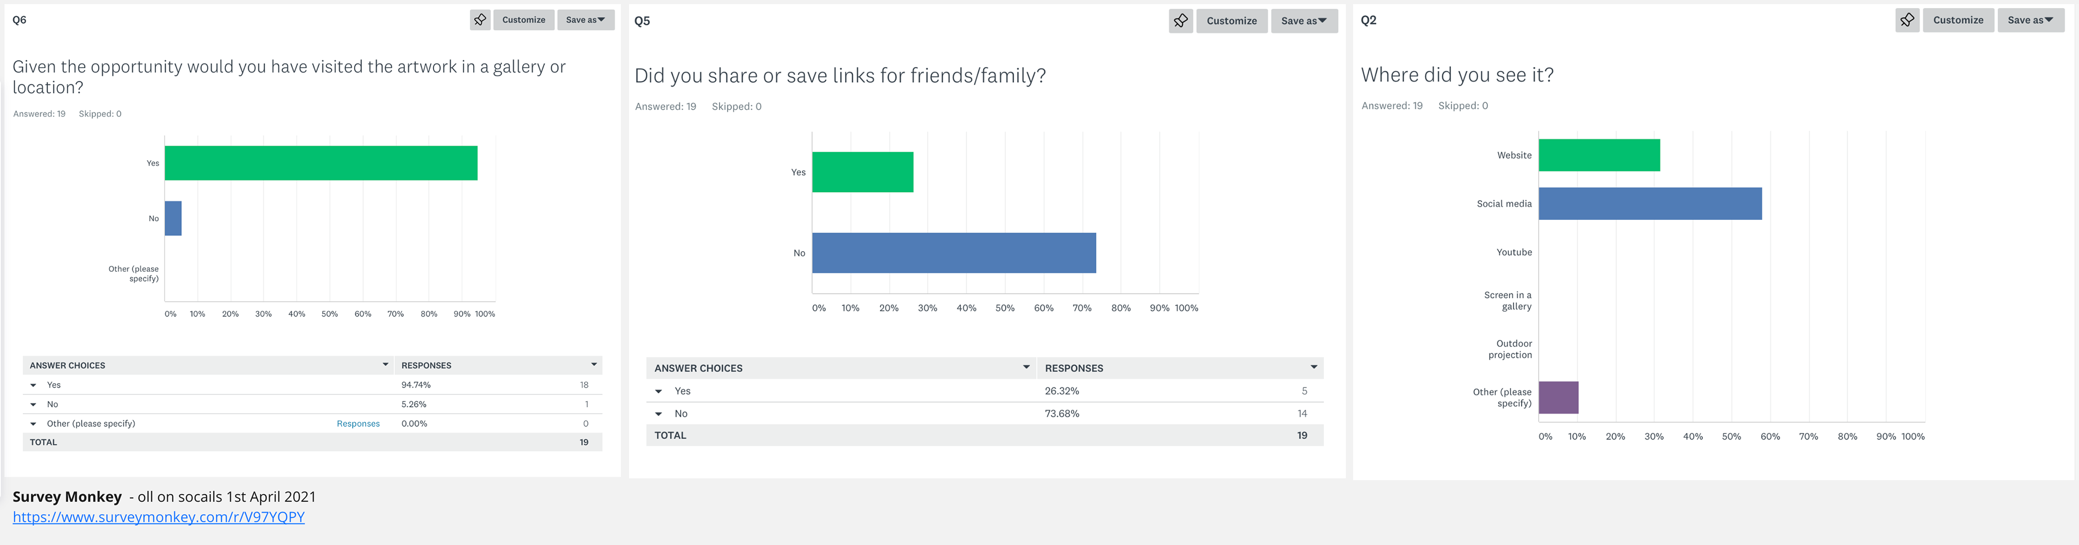2079x545 pixels.
Task: Click Customize in the Q2 panel
Action: tap(1958, 20)
